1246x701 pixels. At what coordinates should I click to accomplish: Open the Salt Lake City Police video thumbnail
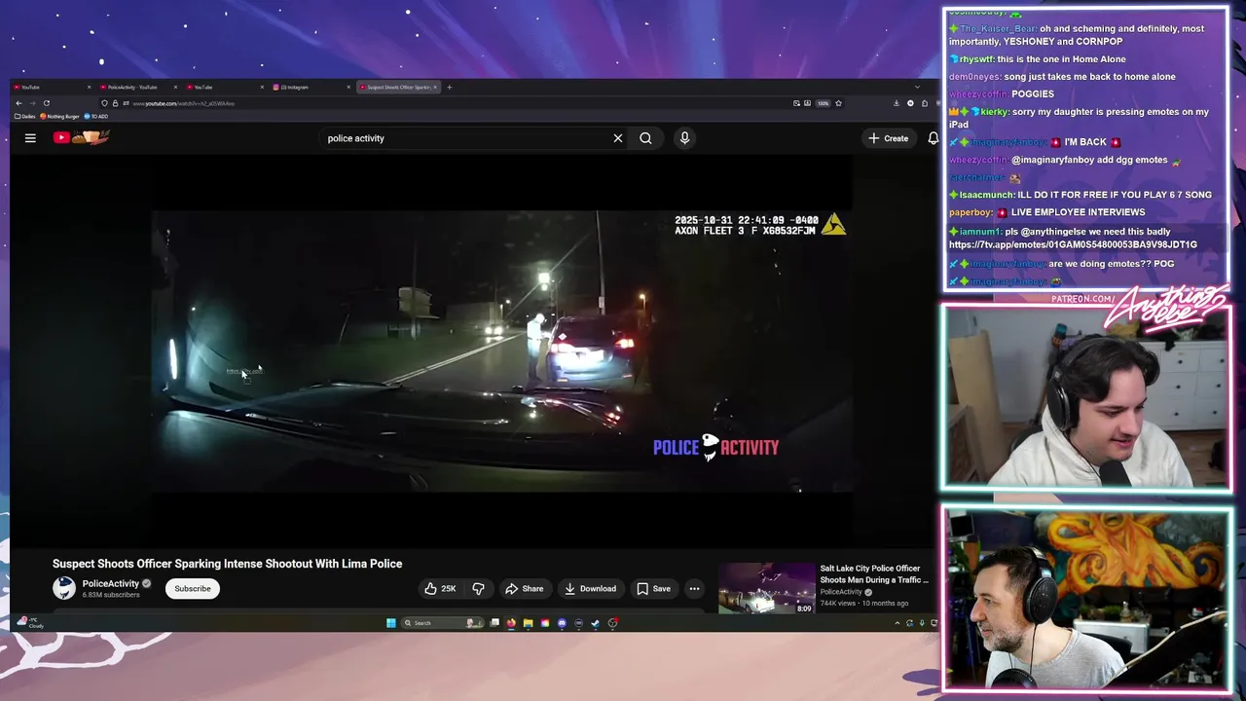click(x=766, y=588)
